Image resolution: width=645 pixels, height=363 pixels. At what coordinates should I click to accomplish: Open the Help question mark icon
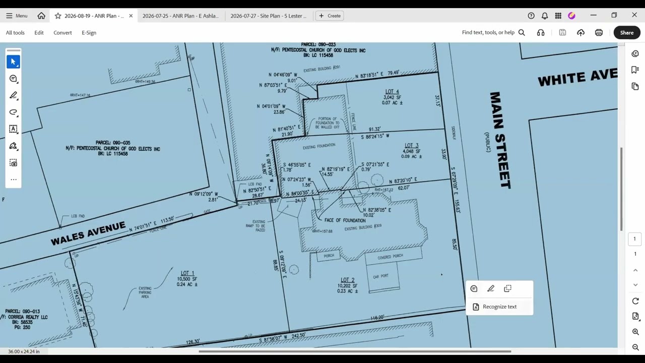coord(531,16)
